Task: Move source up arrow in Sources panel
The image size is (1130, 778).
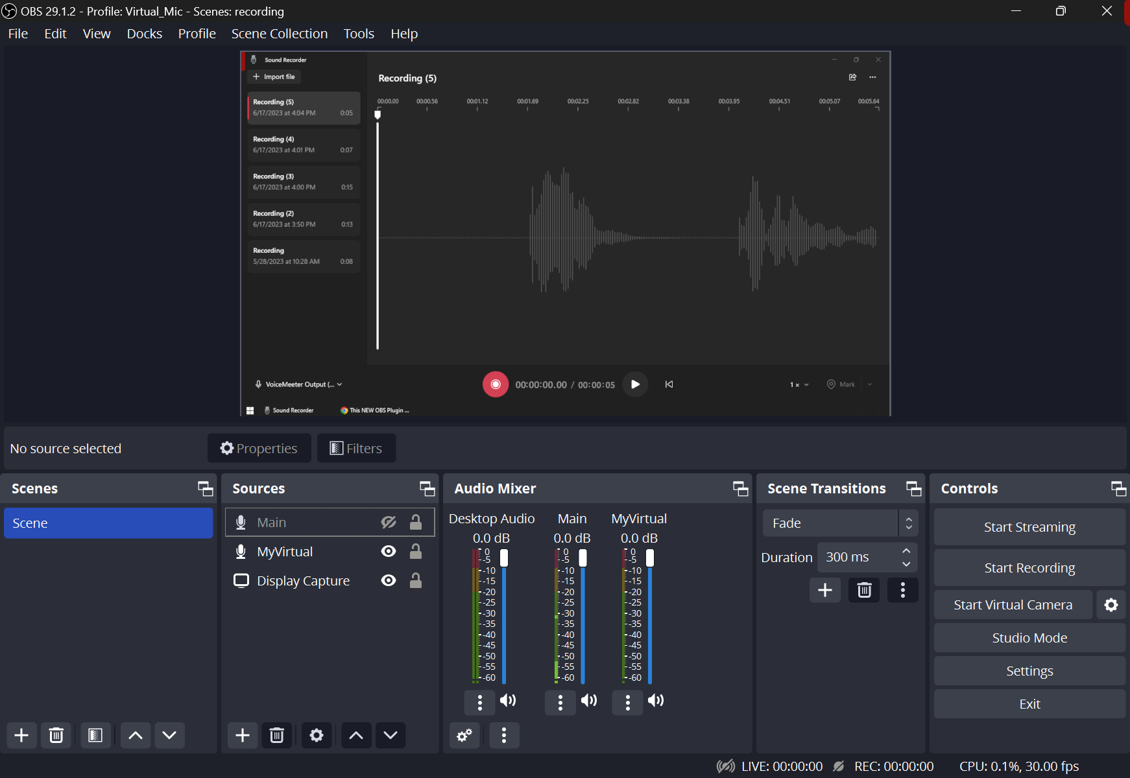Action: (356, 735)
